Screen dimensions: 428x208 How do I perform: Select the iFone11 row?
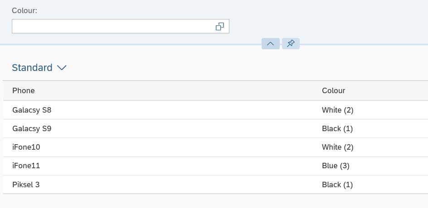[x=215, y=166]
